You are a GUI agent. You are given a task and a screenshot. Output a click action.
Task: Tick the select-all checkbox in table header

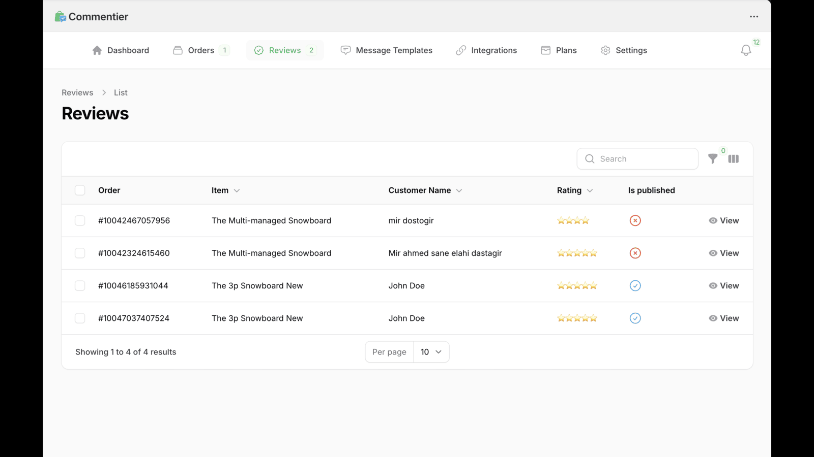tap(80, 190)
